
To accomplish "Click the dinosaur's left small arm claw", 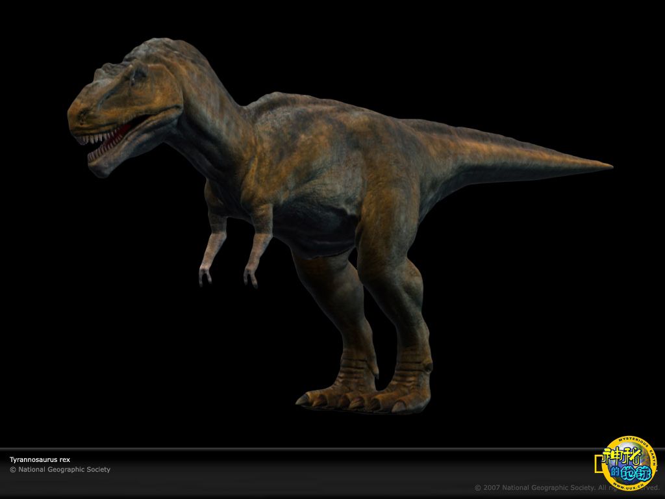I will click(205, 276).
